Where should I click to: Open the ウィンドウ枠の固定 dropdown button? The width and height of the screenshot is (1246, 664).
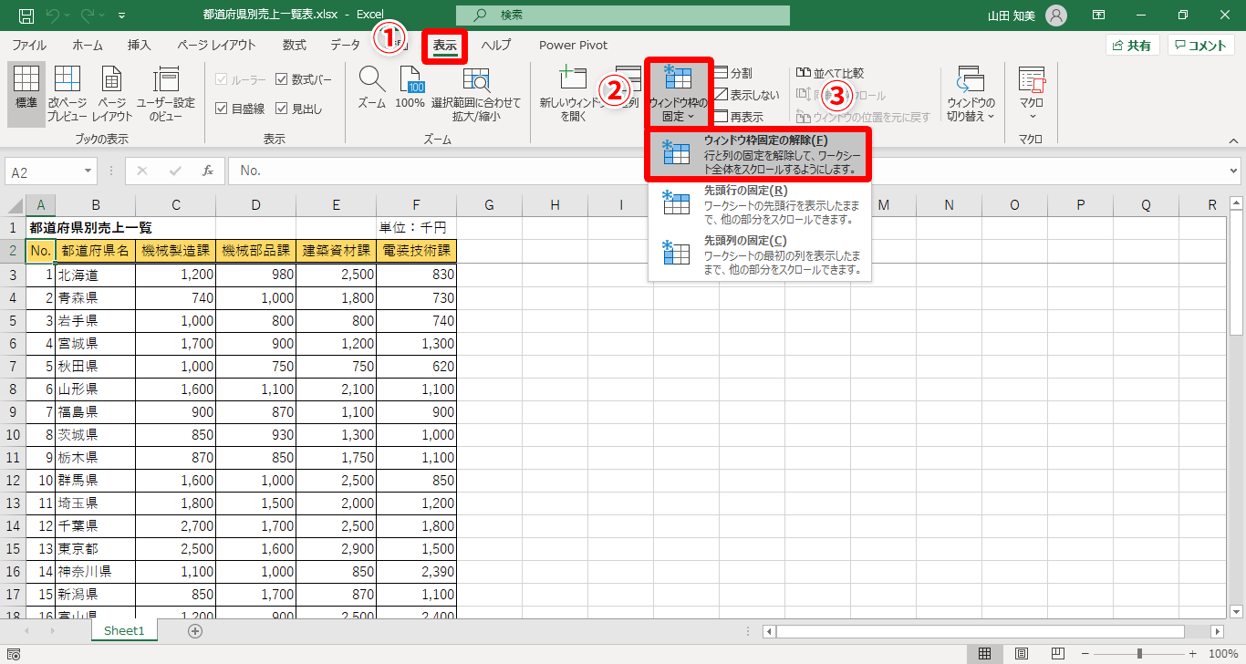pyautogui.click(x=679, y=94)
